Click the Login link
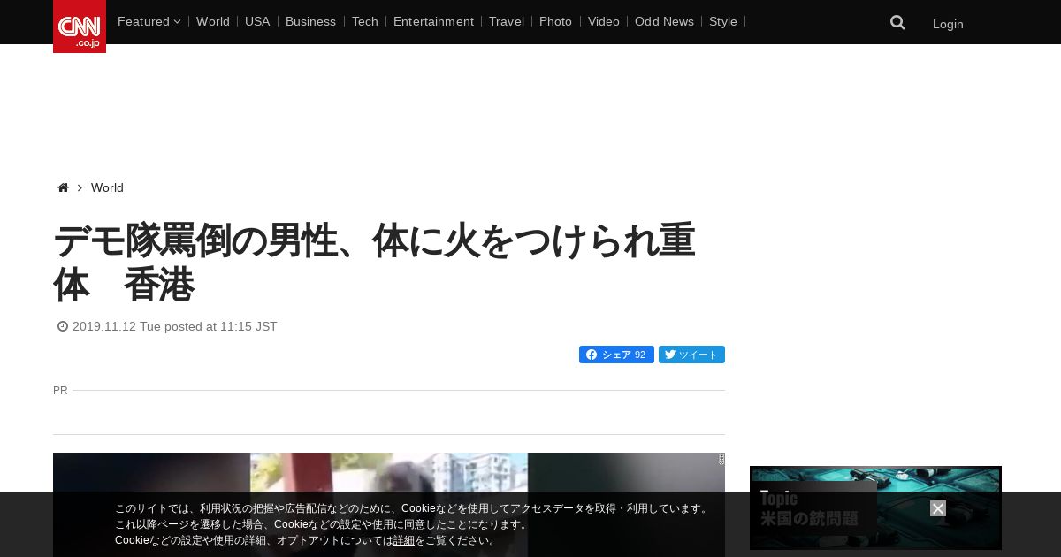 948,24
